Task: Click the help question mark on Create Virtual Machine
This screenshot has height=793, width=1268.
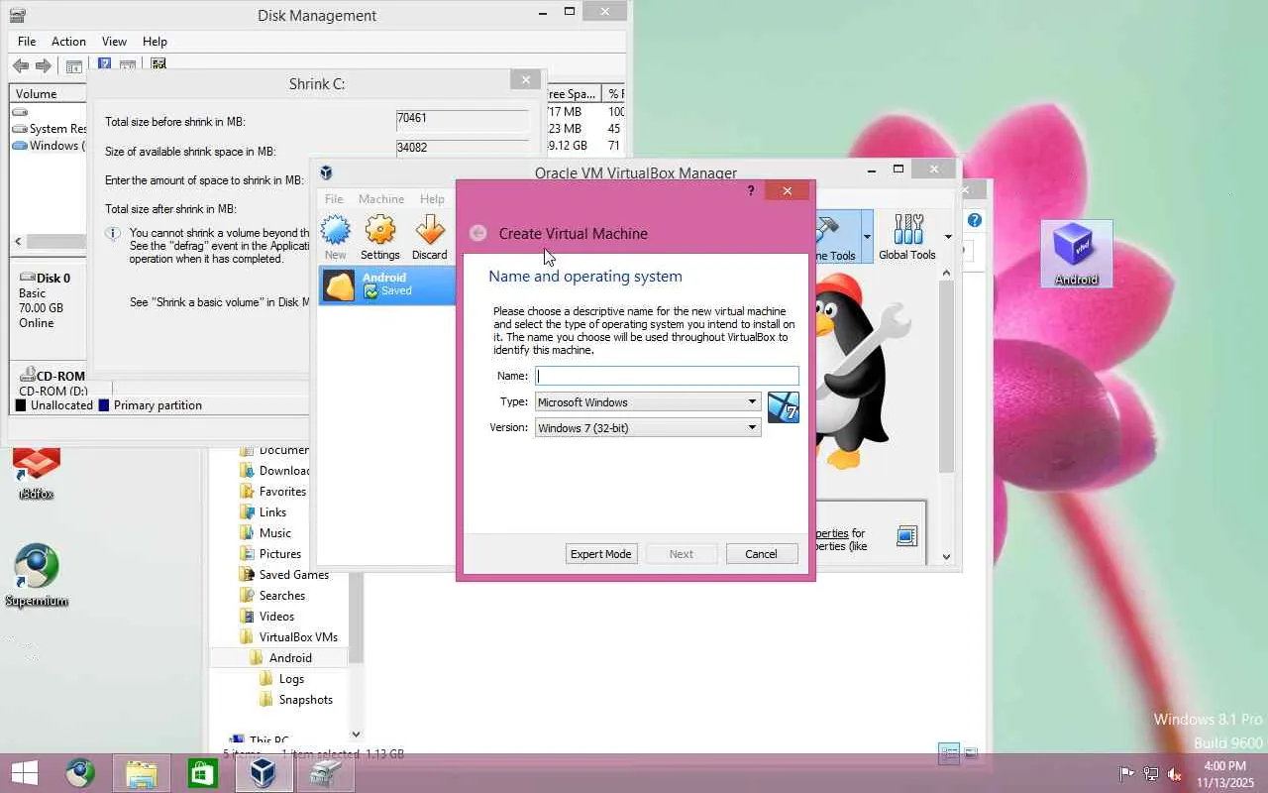Action: point(751,190)
